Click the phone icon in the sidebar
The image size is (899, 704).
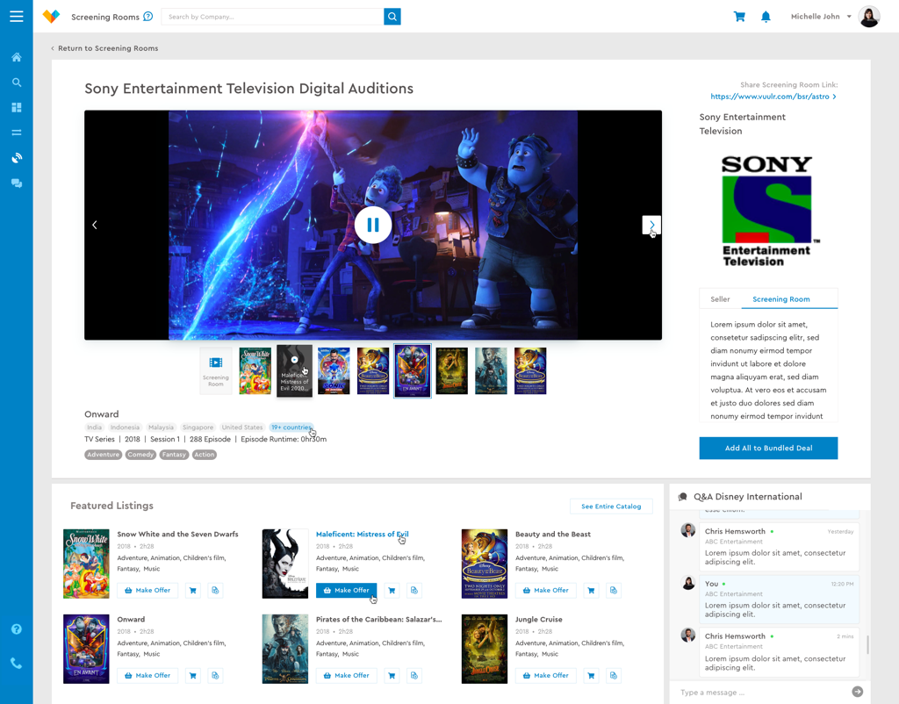(x=16, y=664)
